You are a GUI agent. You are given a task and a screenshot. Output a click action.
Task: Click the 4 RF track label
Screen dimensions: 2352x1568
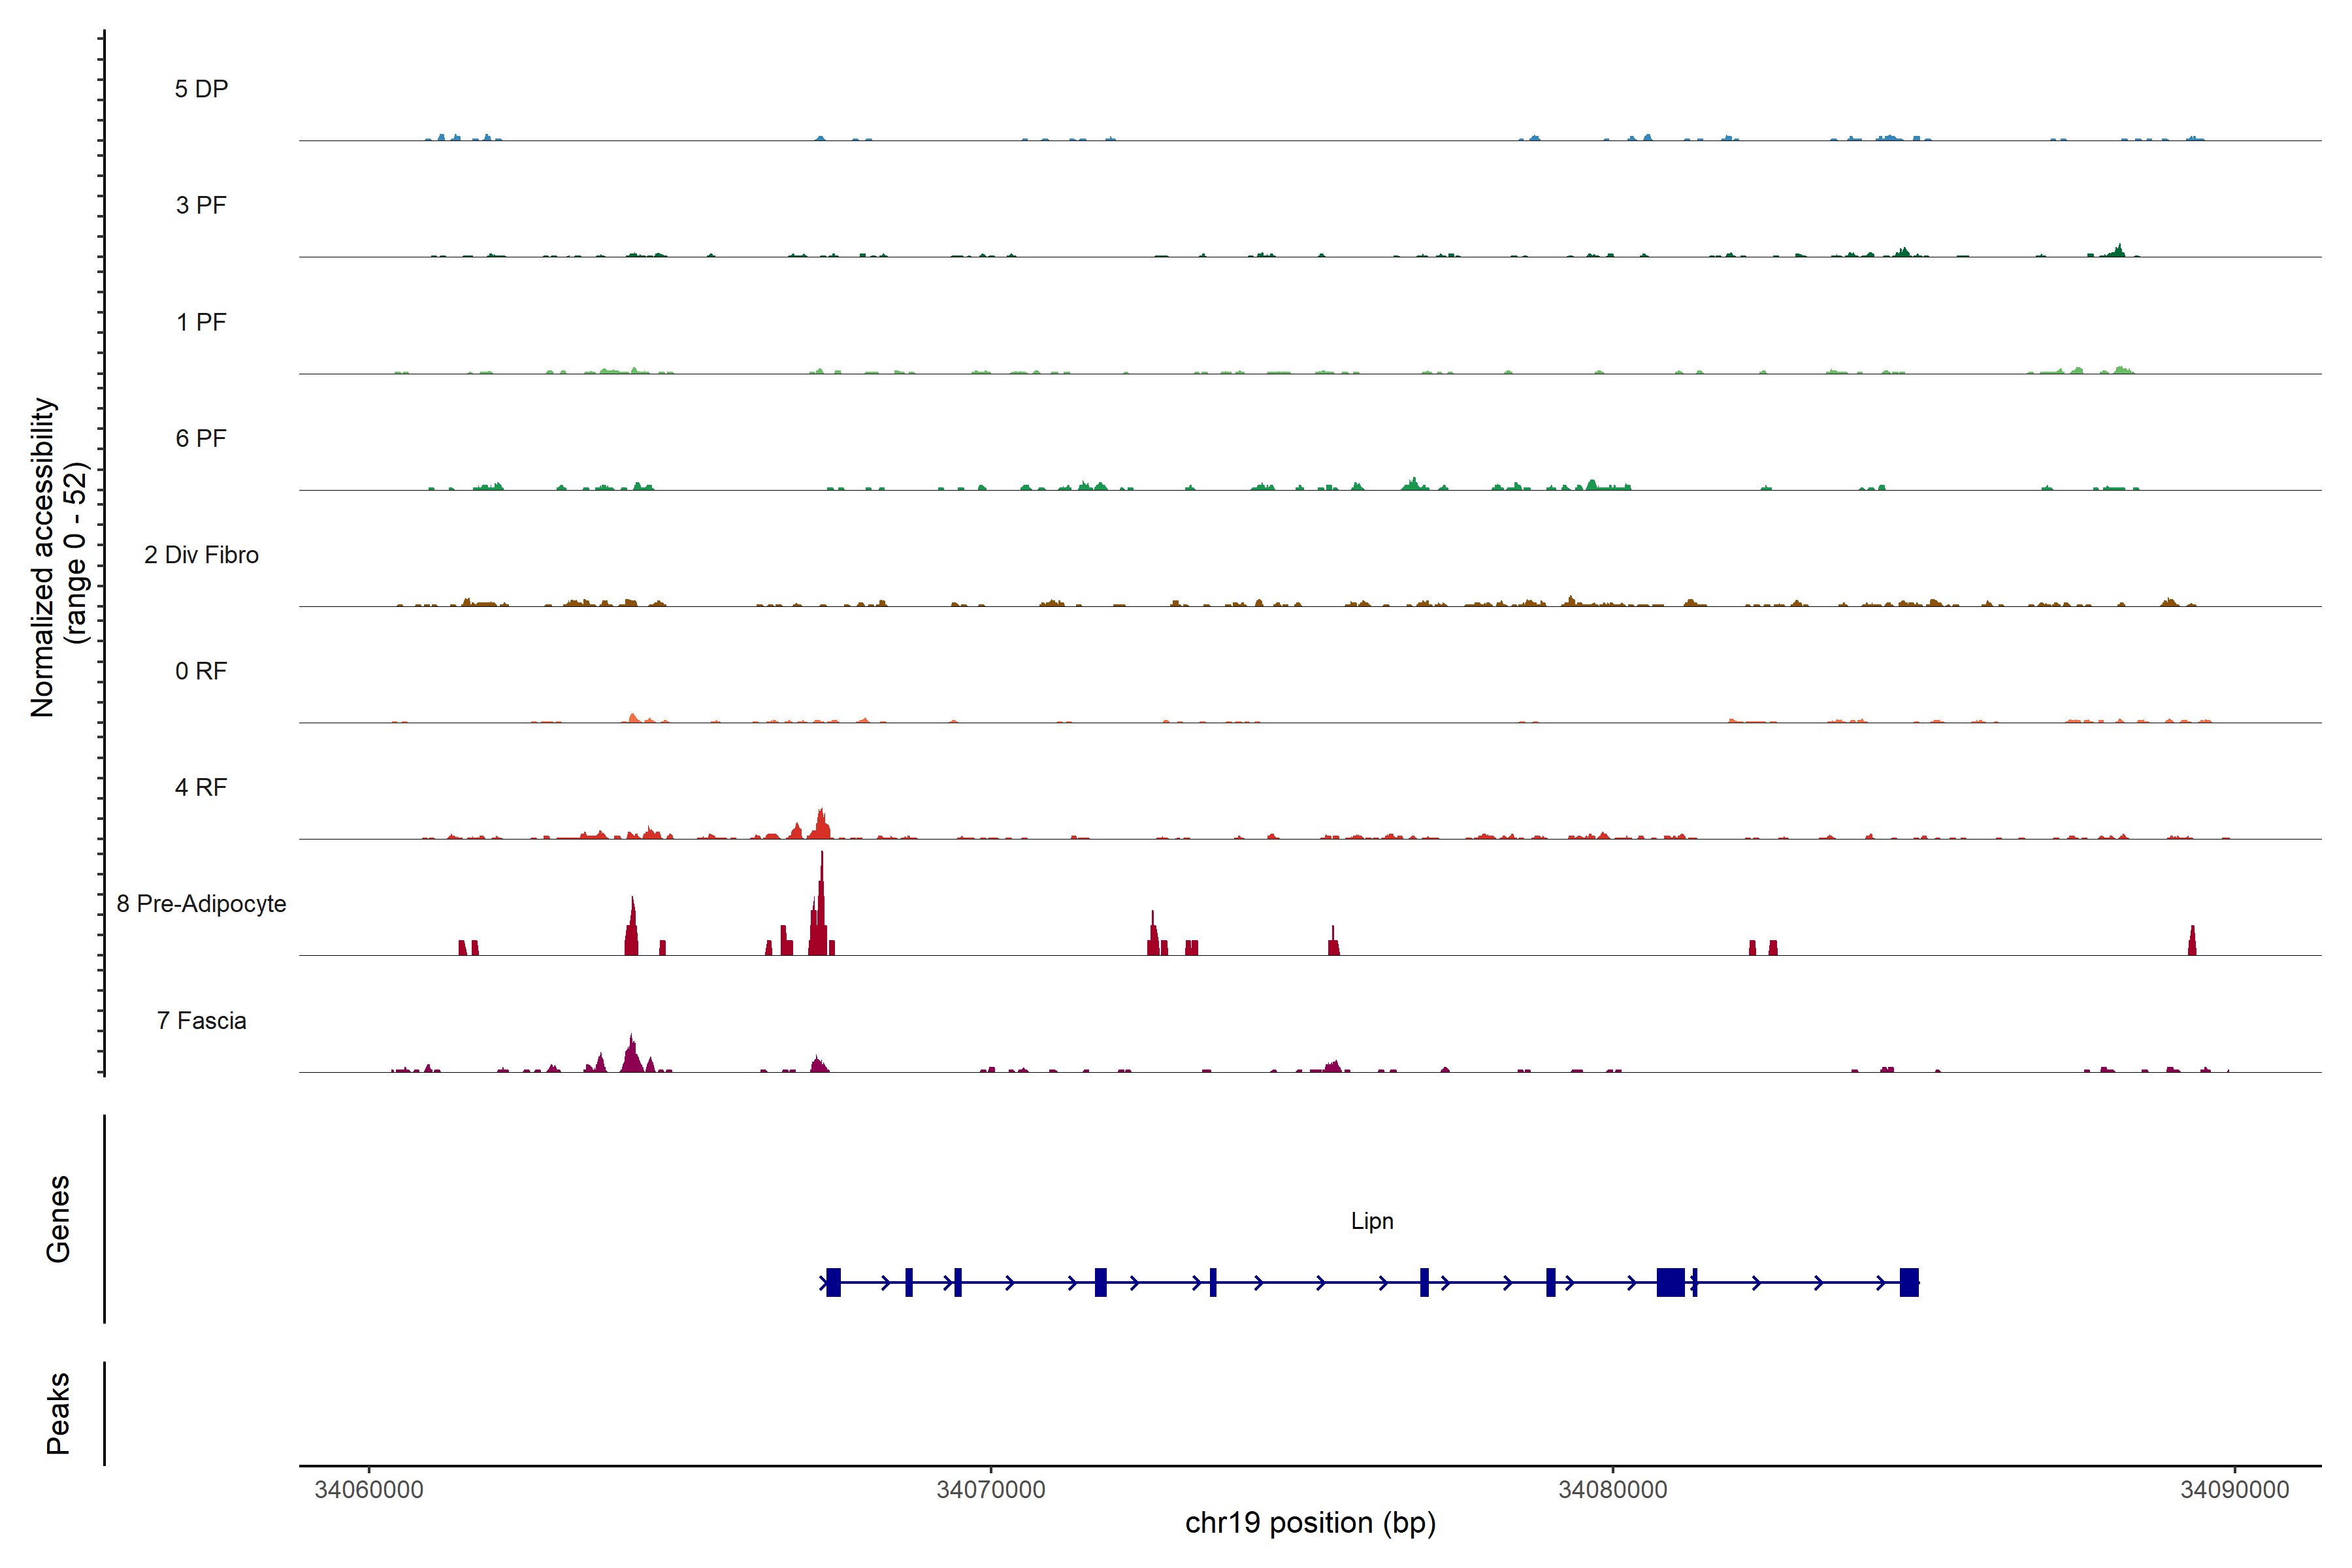(x=201, y=787)
